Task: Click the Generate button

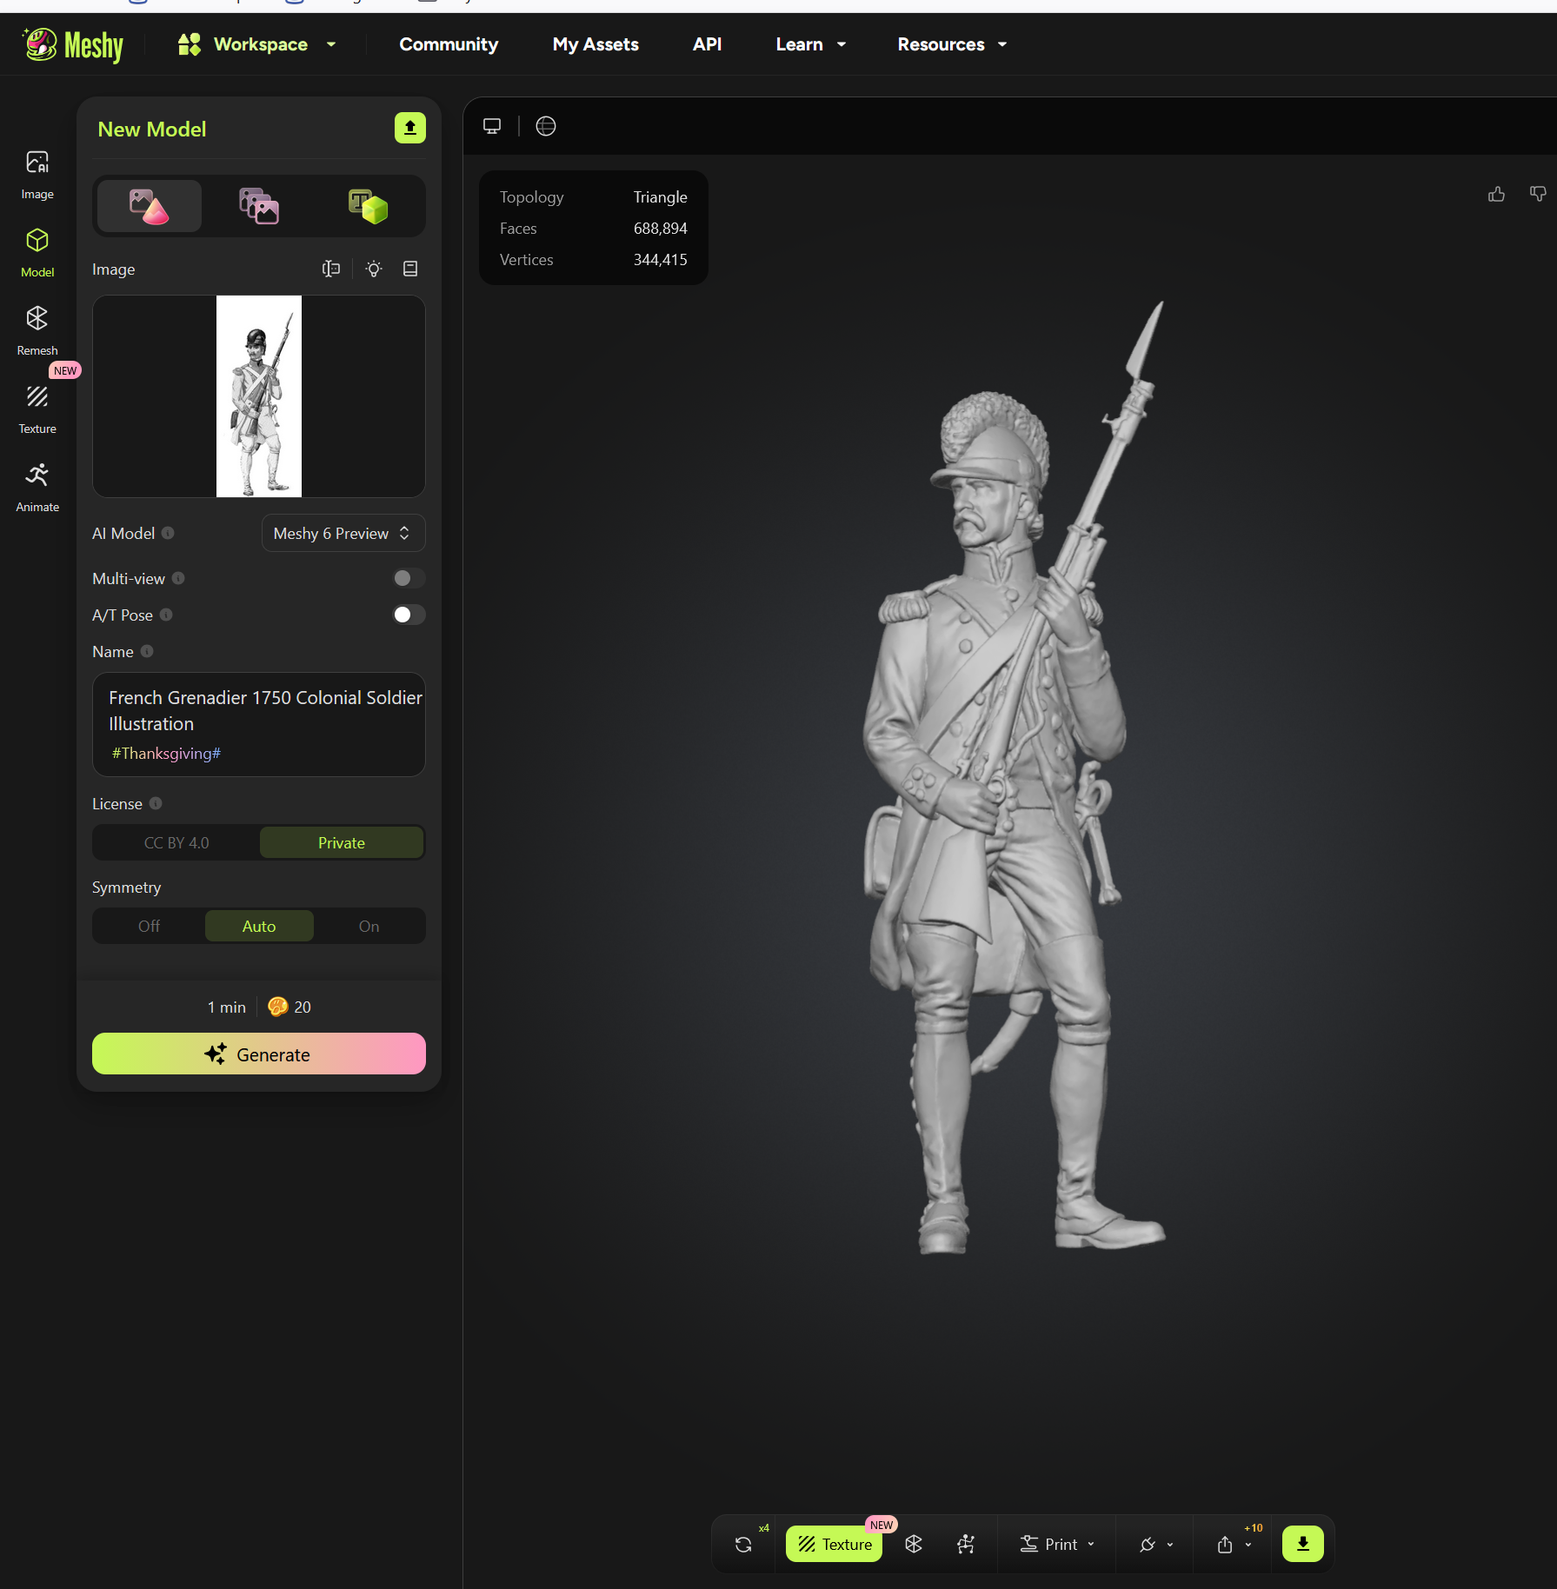Action: click(x=258, y=1054)
